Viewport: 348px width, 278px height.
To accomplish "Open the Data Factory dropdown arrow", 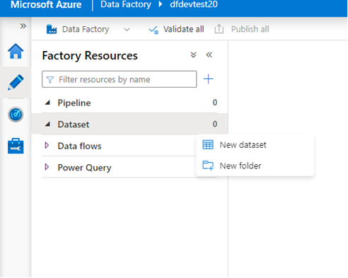I will (x=127, y=30).
